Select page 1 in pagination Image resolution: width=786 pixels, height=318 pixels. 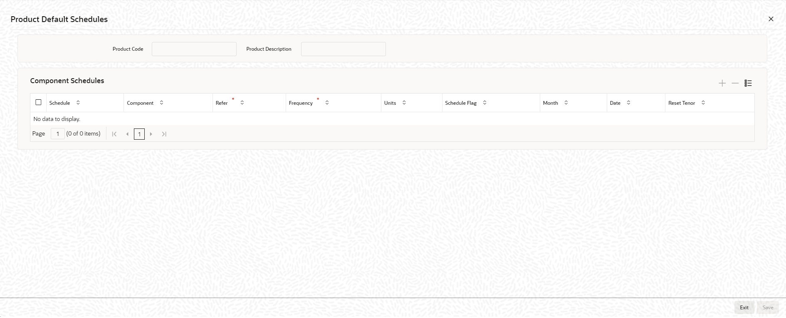tap(139, 134)
